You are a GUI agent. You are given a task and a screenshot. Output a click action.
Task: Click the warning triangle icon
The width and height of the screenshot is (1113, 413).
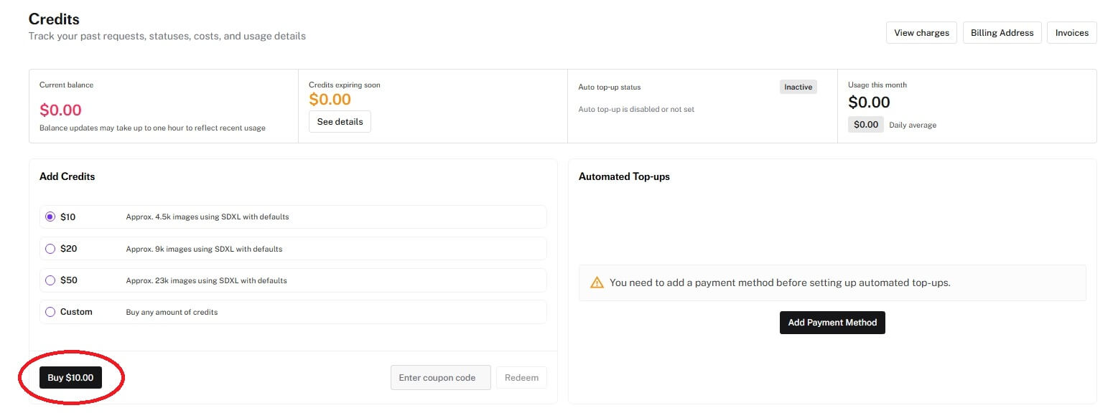coord(597,283)
